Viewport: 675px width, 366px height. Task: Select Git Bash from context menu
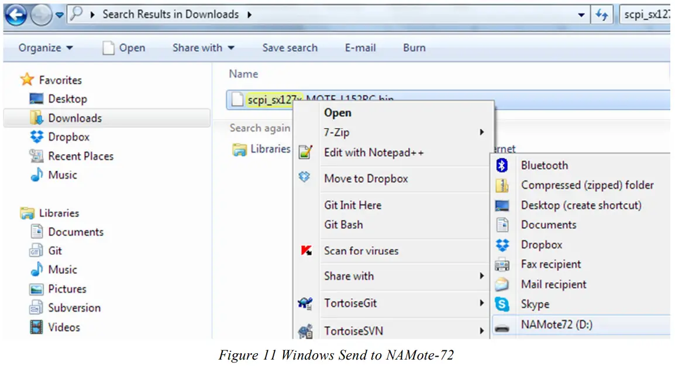tap(343, 225)
